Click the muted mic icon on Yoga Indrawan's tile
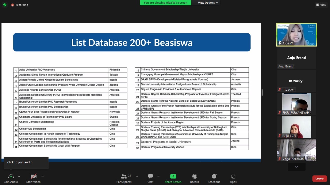Screen dimensions: 330x185 coord(280,159)
